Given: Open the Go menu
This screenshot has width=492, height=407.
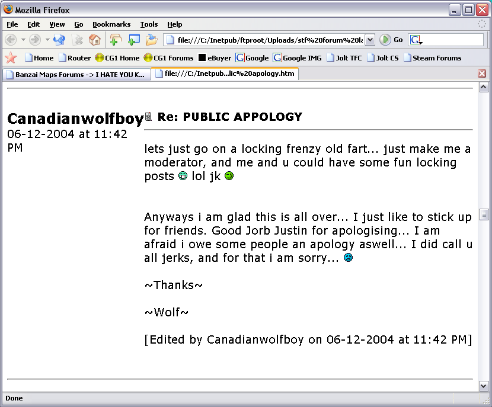Looking at the screenshot, I should pyautogui.click(x=78, y=24).
